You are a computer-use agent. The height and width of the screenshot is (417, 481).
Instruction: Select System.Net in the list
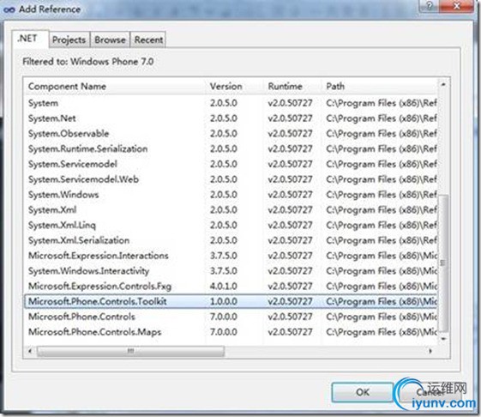pos(231,118)
